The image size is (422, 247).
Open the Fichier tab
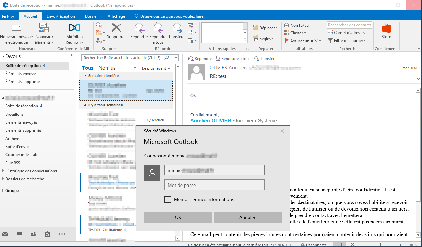coord(8,16)
